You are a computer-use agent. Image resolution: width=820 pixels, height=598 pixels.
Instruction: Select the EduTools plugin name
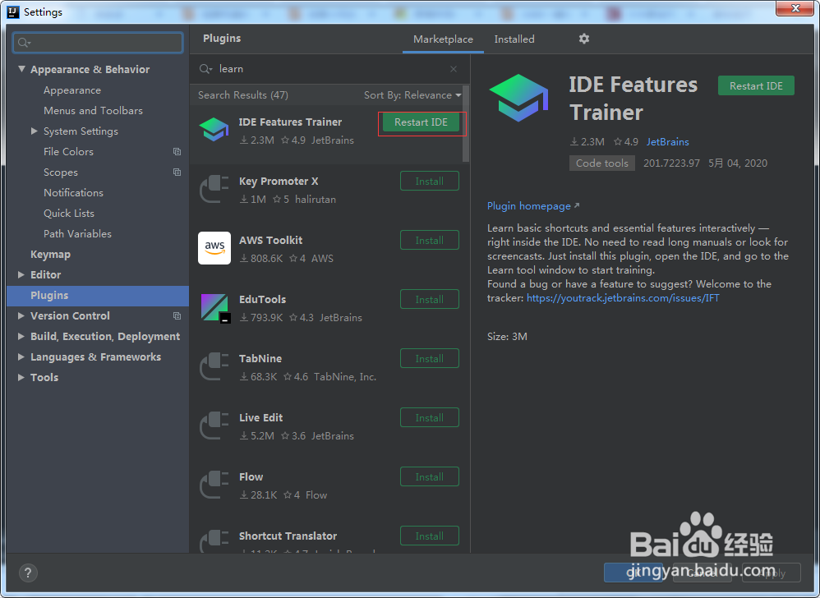262,299
